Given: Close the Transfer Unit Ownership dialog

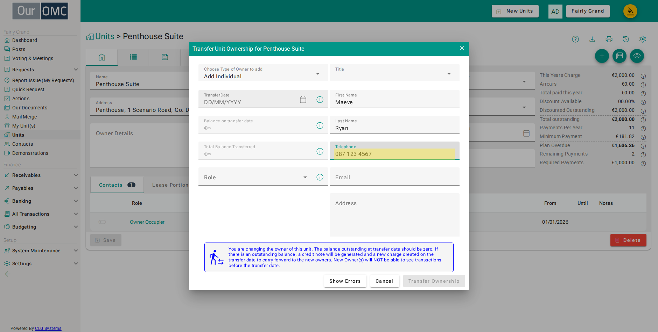Looking at the screenshot, I should 462,48.
